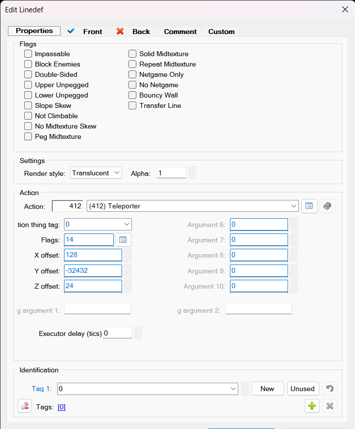Toggle the Repeat Midtexture flag
Viewport: 355px width, 429px height.
pos(132,64)
